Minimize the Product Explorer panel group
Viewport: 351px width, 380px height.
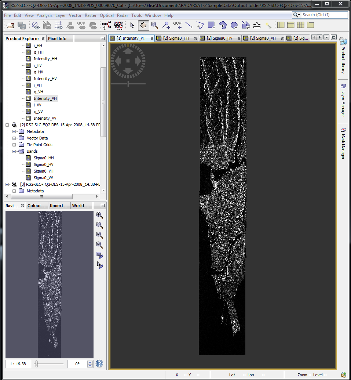coord(103,39)
